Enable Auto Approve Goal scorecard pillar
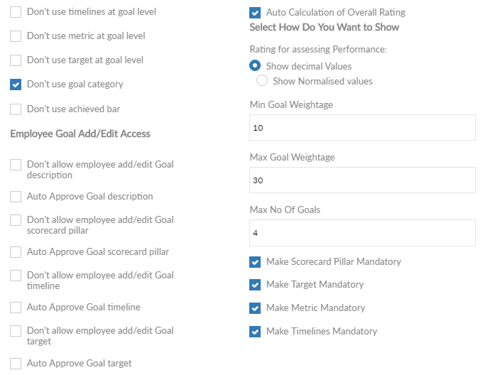The height and width of the screenshot is (375, 495). pyautogui.click(x=16, y=252)
